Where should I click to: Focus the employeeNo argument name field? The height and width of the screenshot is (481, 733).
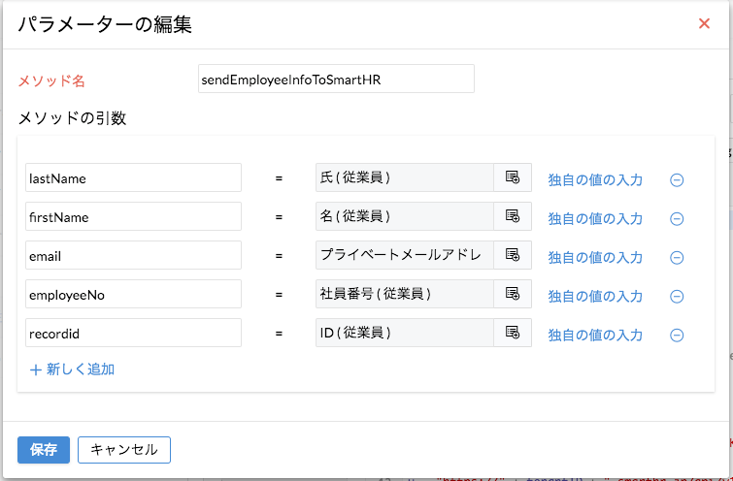click(133, 294)
